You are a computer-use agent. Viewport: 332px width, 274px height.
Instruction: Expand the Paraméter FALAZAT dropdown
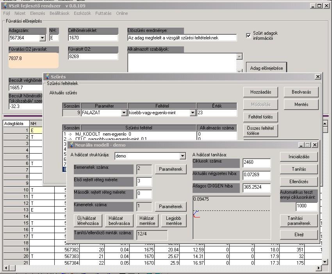pyautogui.click(x=124, y=113)
